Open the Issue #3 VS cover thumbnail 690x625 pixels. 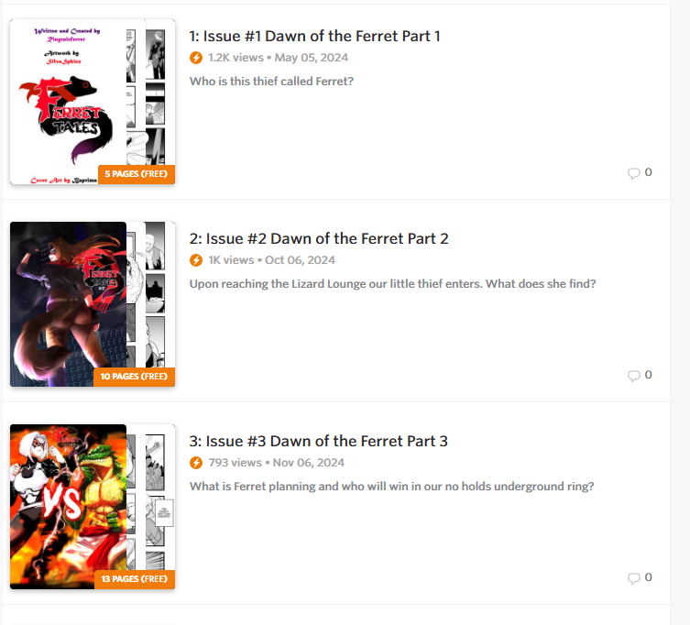click(68, 507)
